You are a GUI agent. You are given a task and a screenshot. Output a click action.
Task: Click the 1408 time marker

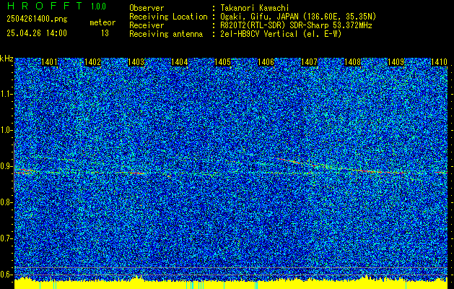coord(353,61)
